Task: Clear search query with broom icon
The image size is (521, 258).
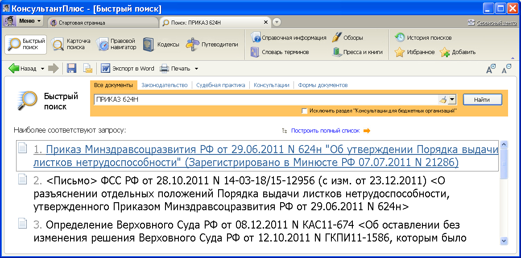Action: 443,100
